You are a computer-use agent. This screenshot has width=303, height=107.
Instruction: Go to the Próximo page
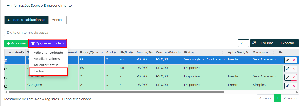click(290, 98)
